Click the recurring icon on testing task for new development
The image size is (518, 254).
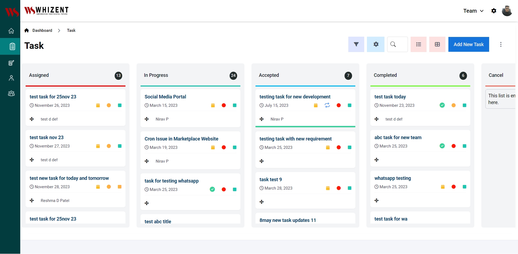[327, 105]
